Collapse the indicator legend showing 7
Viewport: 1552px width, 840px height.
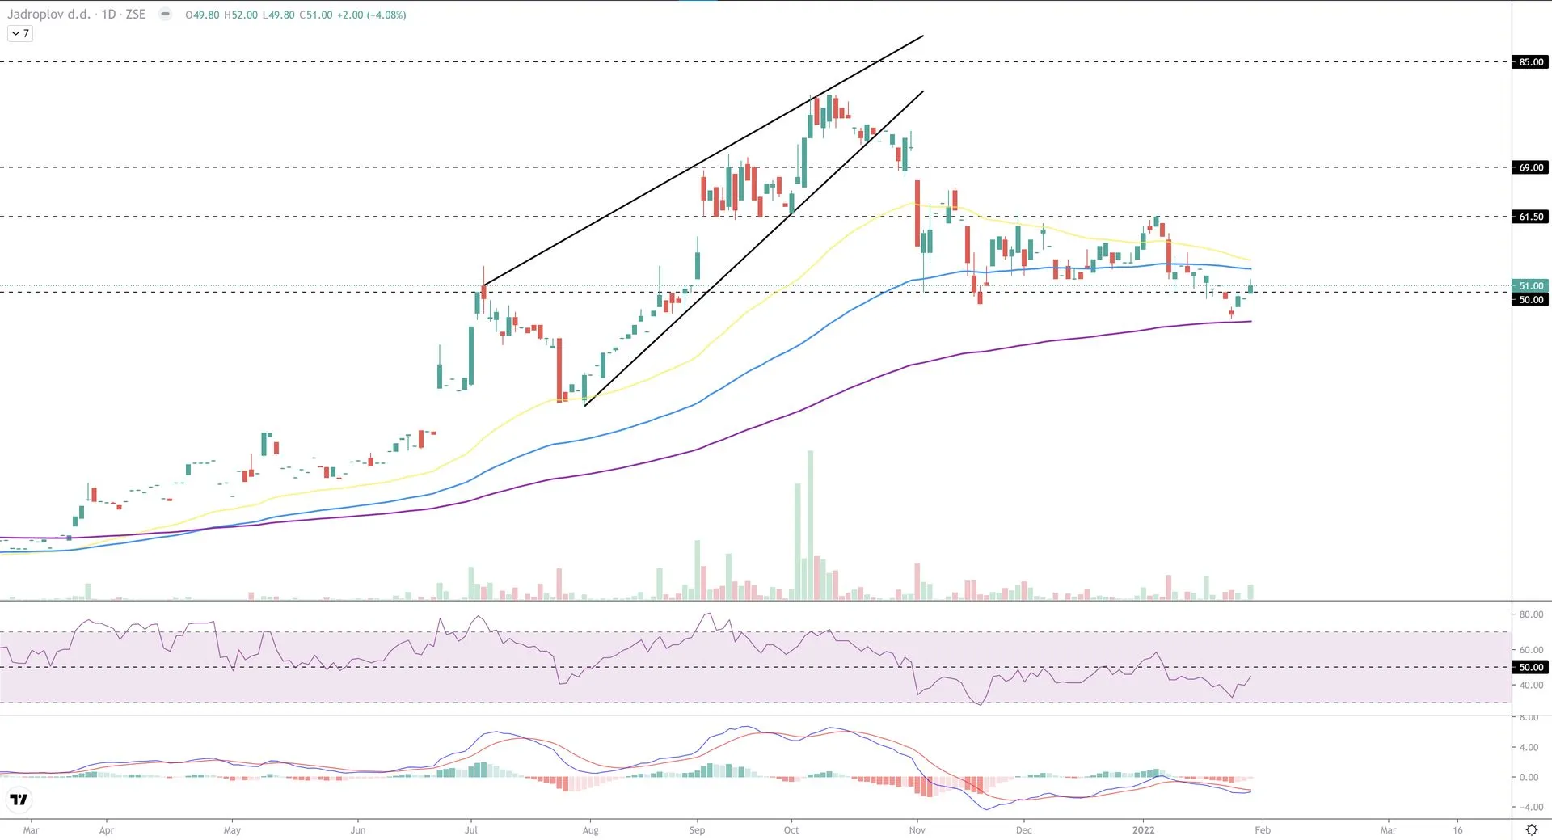click(20, 33)
